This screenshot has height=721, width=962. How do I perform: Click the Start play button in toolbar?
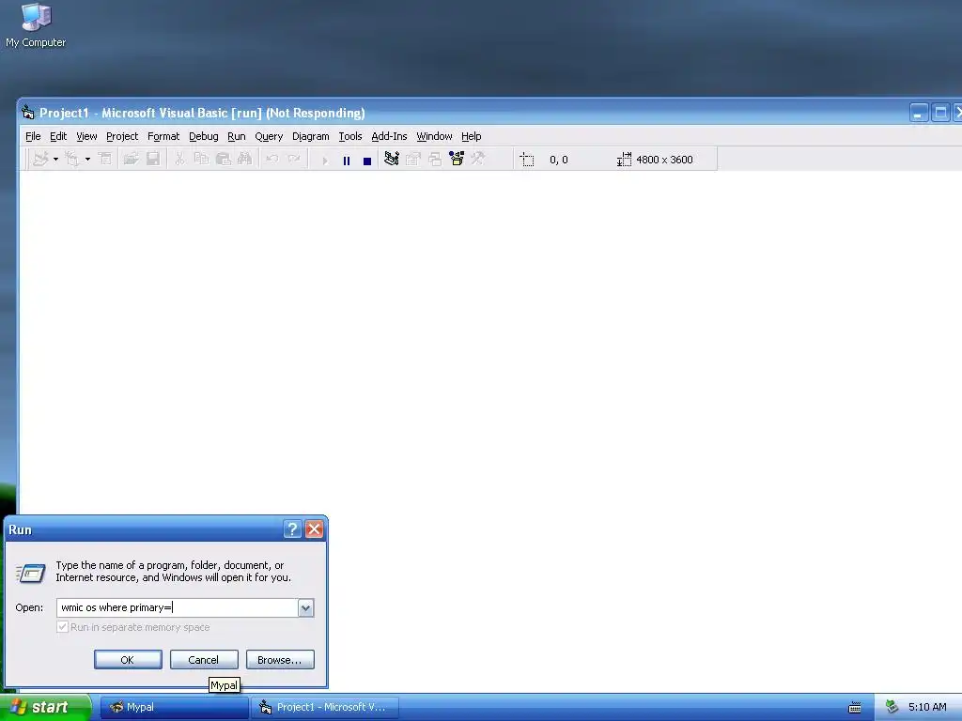pyautogui.click(x=325, y=161)
